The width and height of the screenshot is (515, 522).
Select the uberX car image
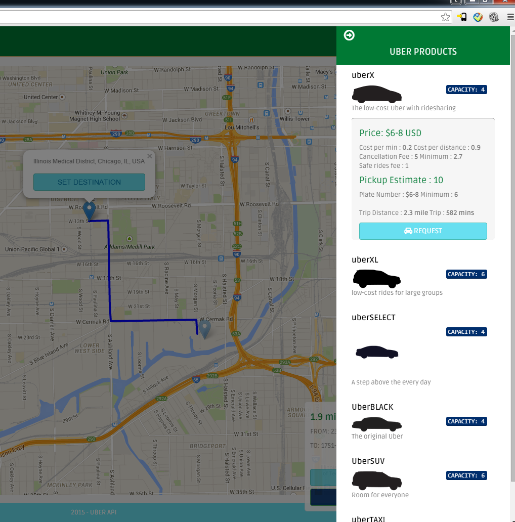[376, 94]
